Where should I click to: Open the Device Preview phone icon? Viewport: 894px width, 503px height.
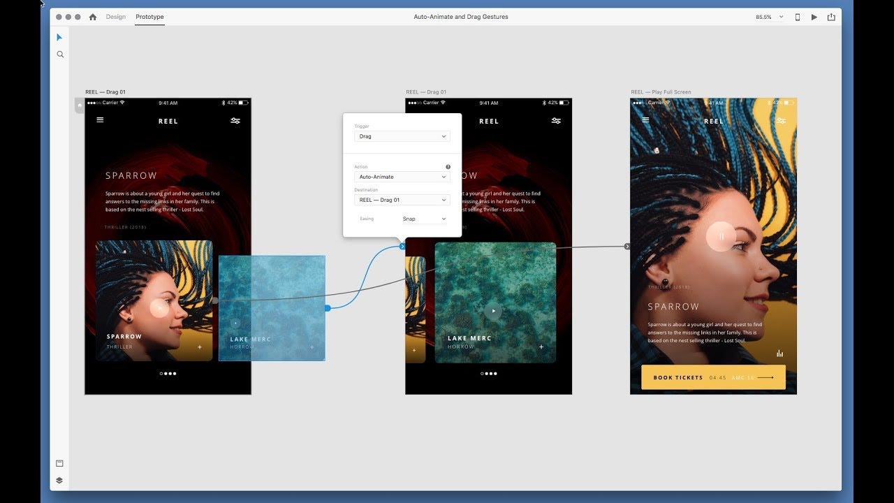coord(798,17)
